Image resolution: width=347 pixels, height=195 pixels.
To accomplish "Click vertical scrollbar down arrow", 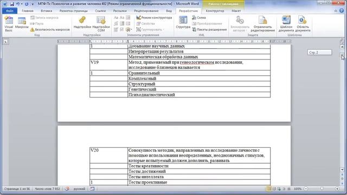I will (x=342, y=170).
